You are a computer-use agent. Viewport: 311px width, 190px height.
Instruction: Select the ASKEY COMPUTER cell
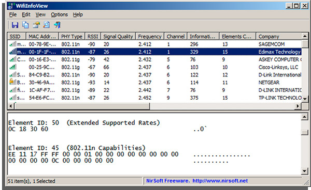pos(280,59)
